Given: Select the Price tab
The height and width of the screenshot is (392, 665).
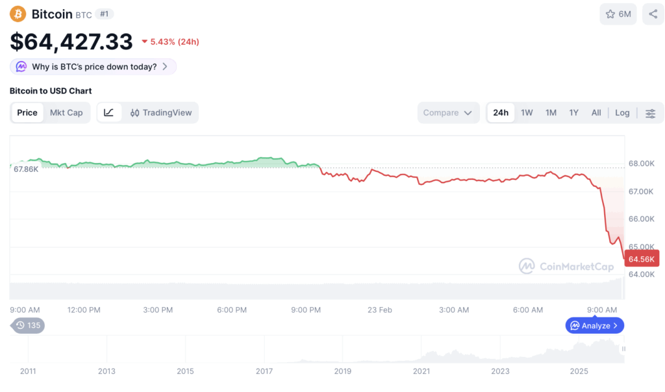Looking at the screenshot, I should point(27,113).
